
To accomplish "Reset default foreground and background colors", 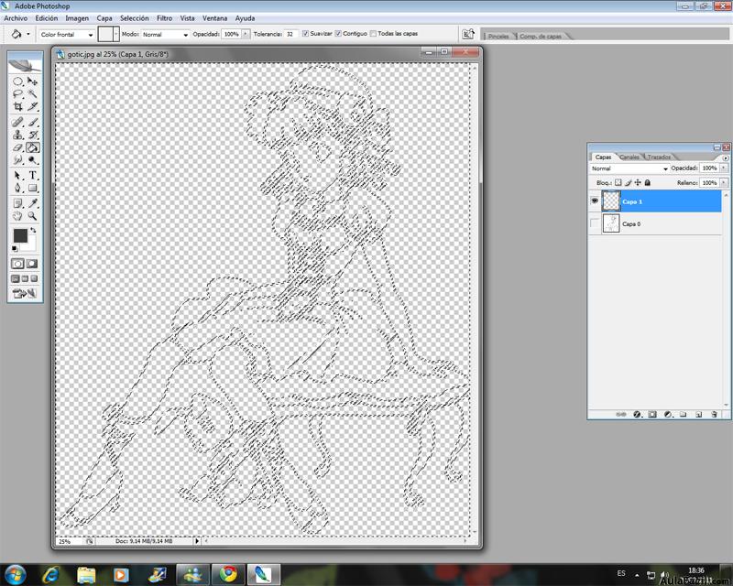I will click(15, 249).
